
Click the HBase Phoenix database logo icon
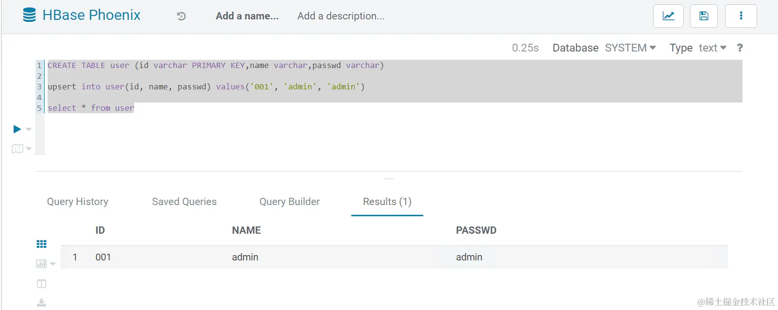pos(29,15)
